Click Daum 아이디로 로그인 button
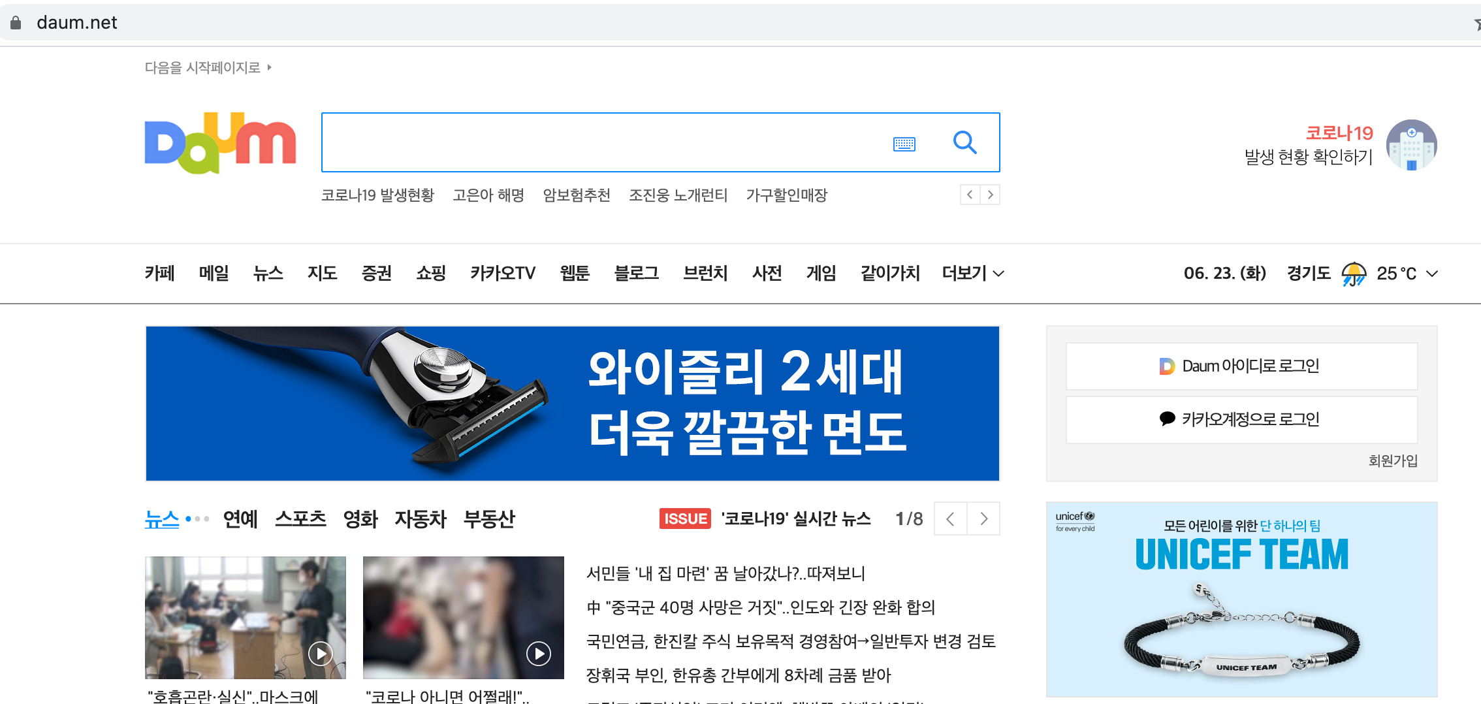 point(1241,366)
